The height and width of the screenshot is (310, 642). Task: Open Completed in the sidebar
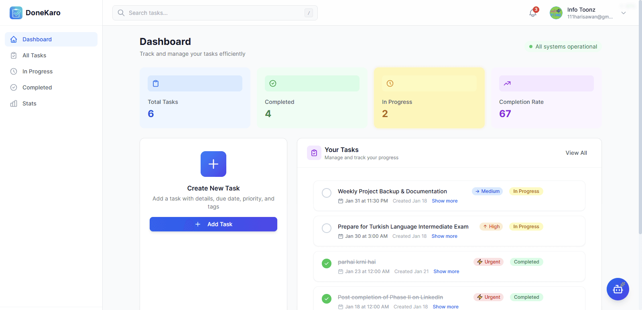click(51, 87)
